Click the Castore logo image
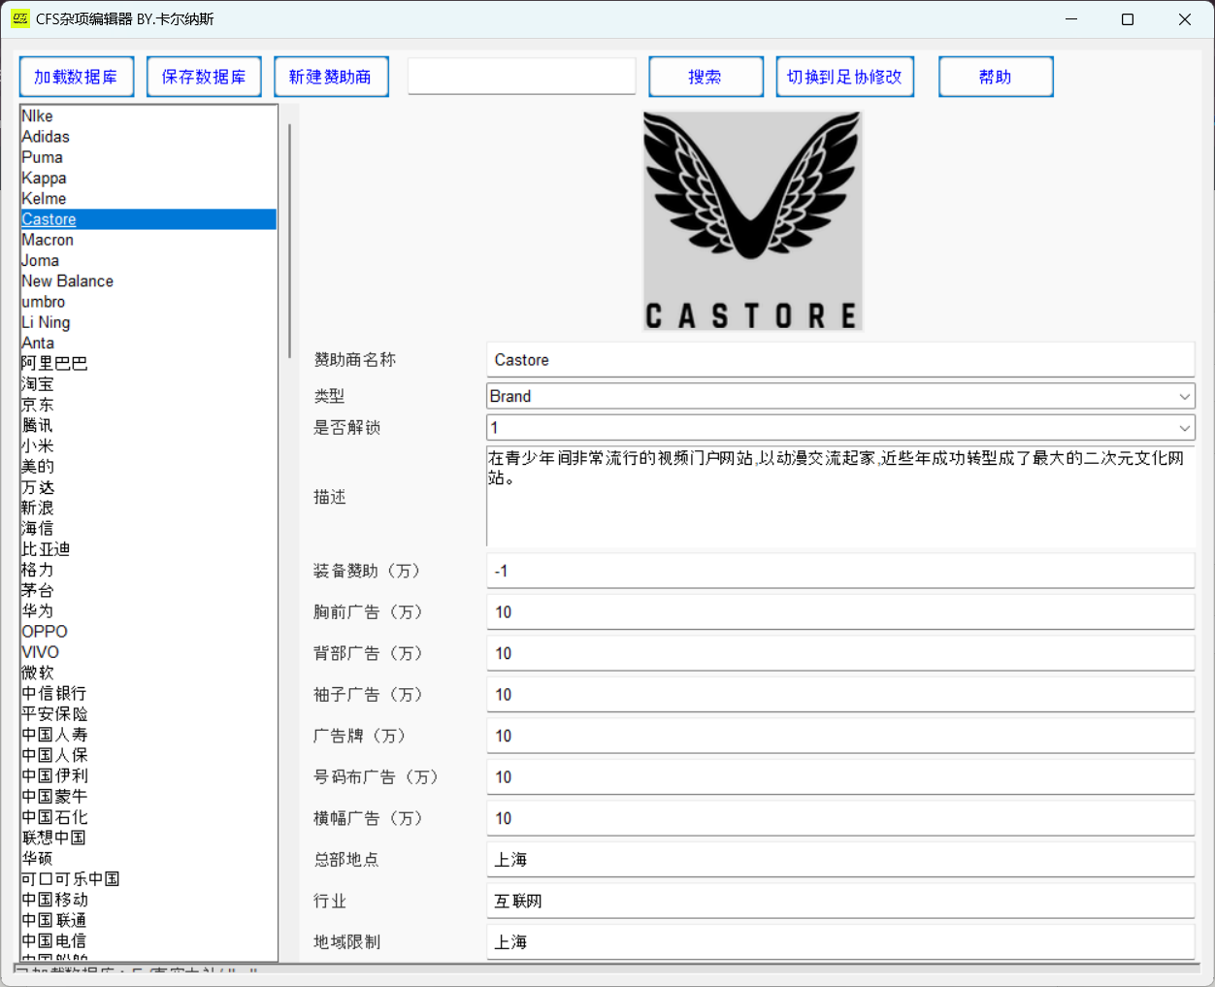This screenshot has height=987, width=1215. (753, 221)
